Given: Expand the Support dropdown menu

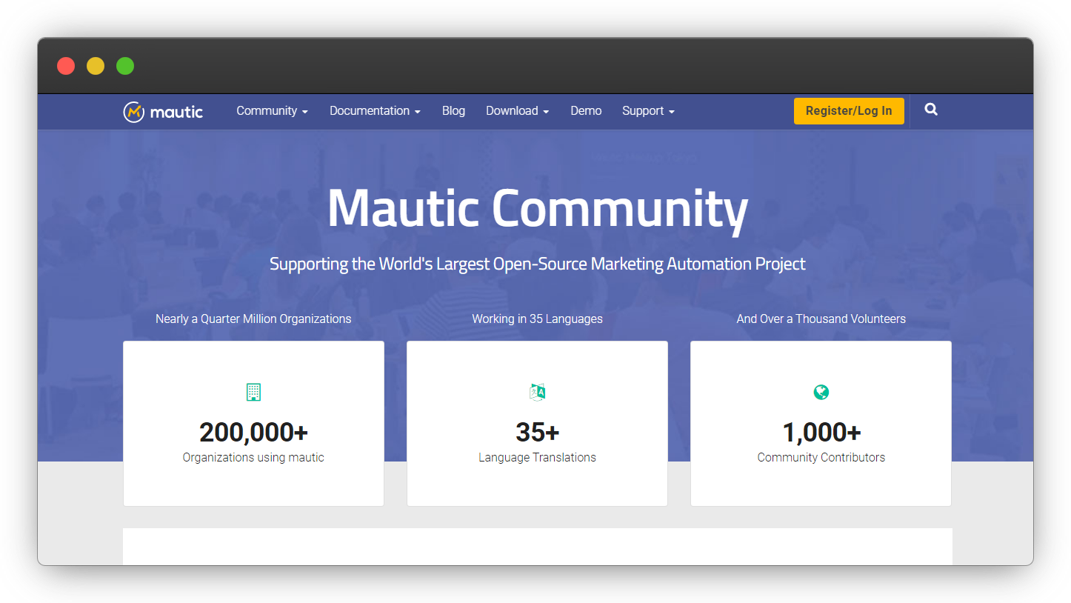Looking at the screenshot, I should pos(648,111).
